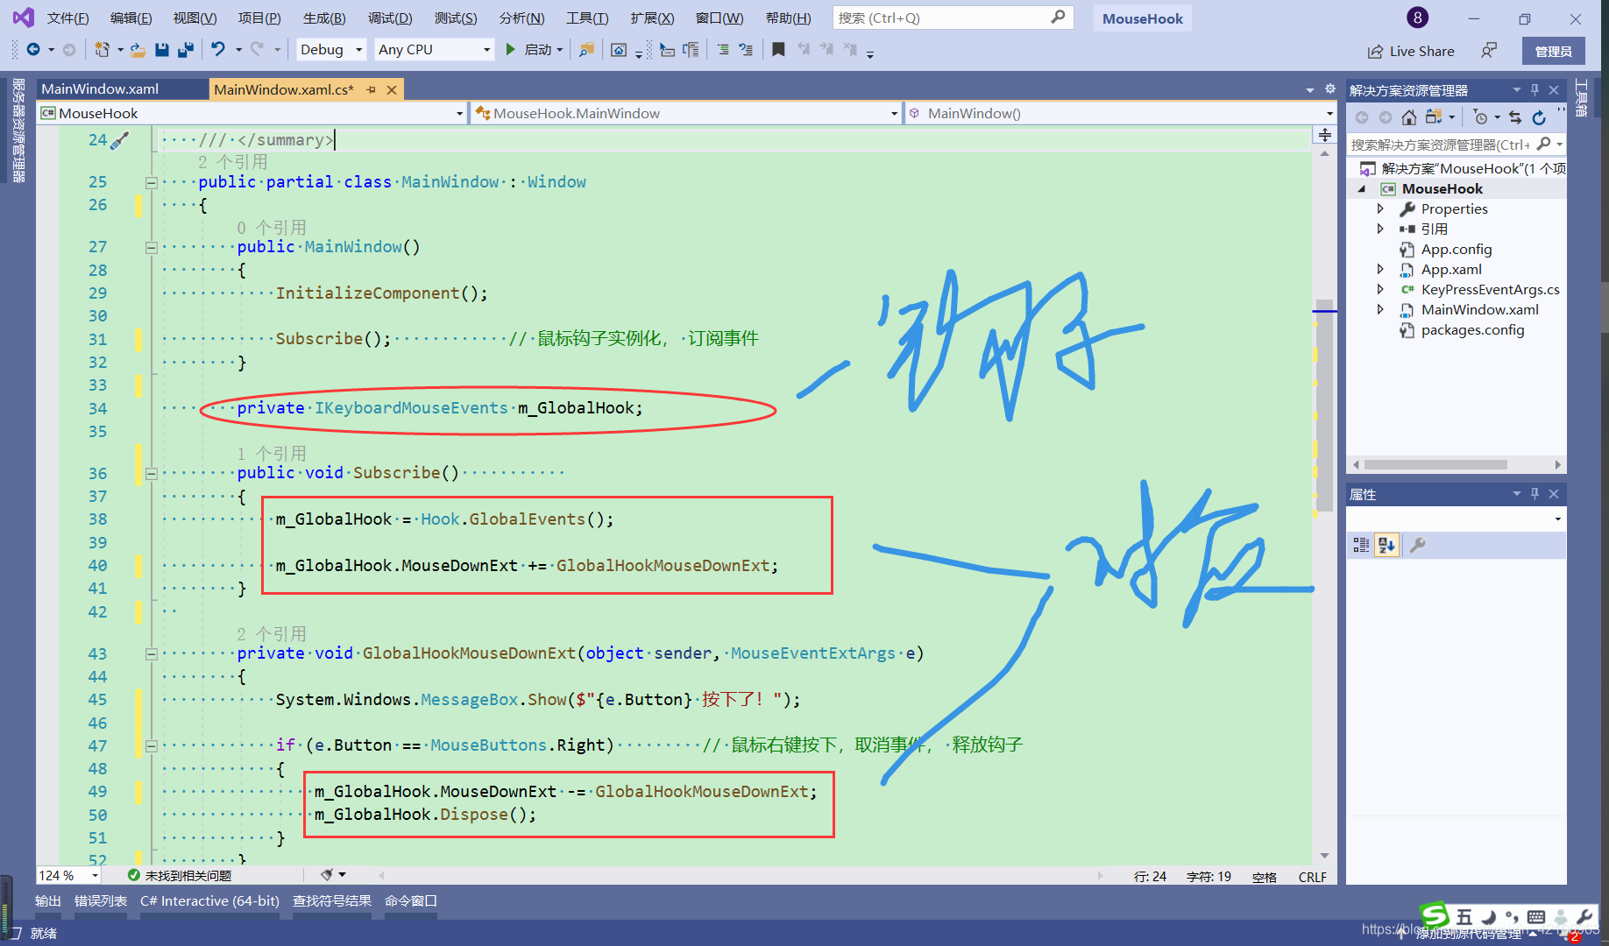
Task: Click the code editor vertical scrollbar thumb
Action: [x=1325, y=407]
